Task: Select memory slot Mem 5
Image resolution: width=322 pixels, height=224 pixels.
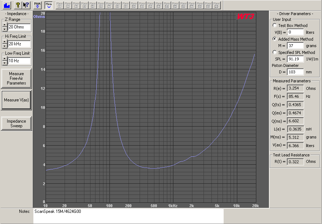Action: [x=93, y=5]
